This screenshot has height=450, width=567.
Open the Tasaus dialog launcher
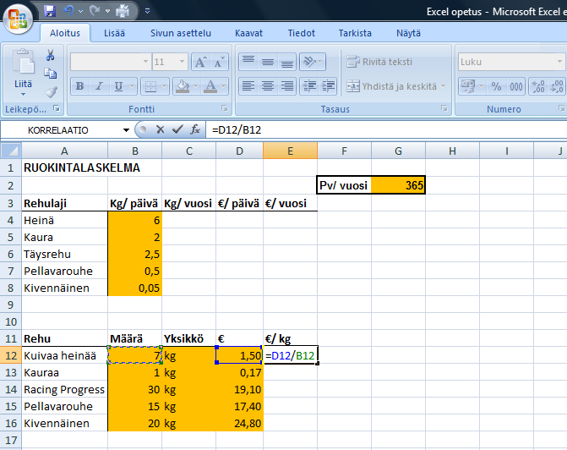[x=444, y=108]
